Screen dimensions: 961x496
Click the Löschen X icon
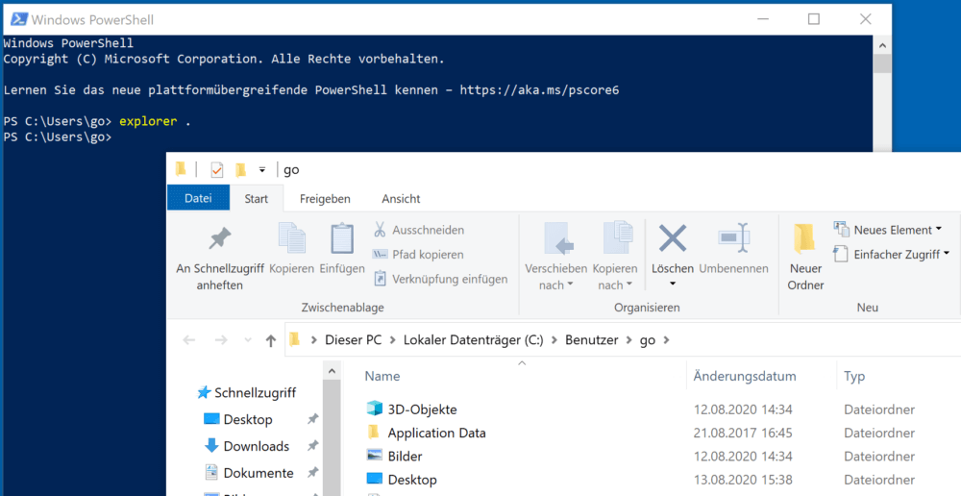[673, 237]
